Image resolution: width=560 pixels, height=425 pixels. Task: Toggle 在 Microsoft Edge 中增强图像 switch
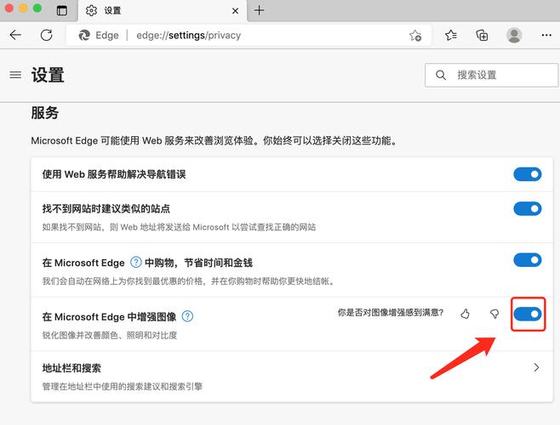[527, 314]
